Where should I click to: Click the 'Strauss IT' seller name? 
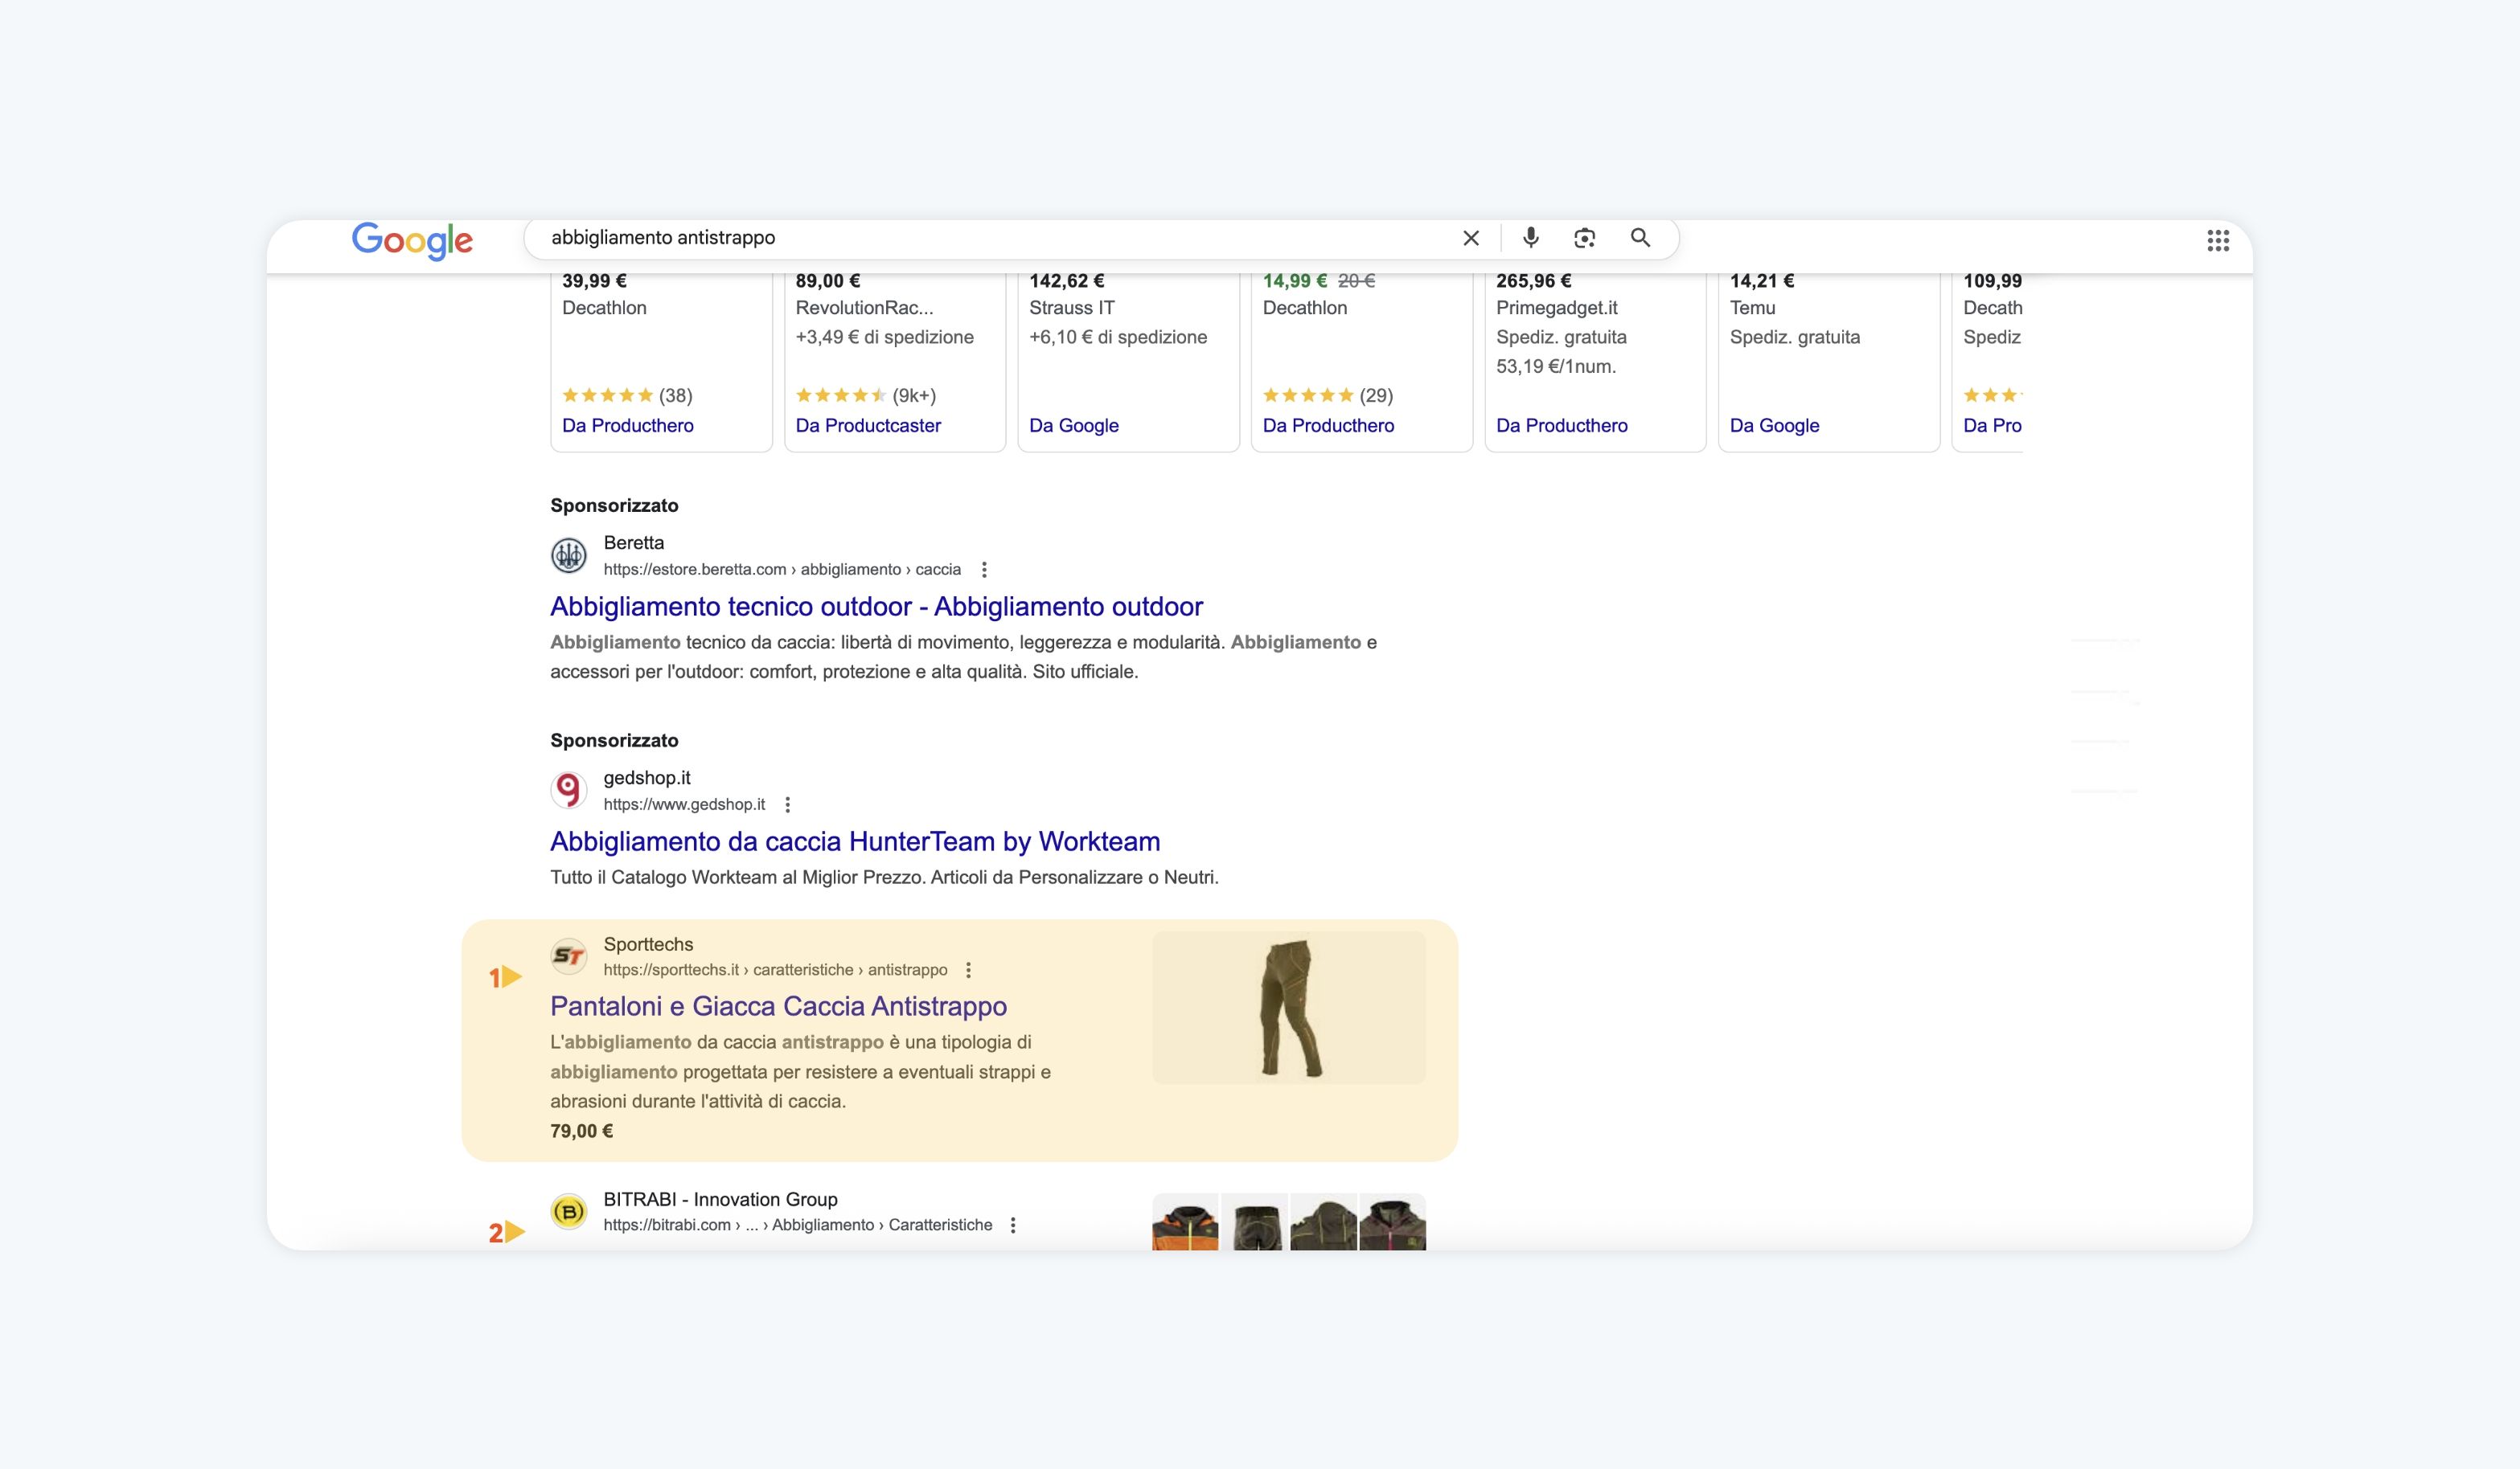[1072, 308]
